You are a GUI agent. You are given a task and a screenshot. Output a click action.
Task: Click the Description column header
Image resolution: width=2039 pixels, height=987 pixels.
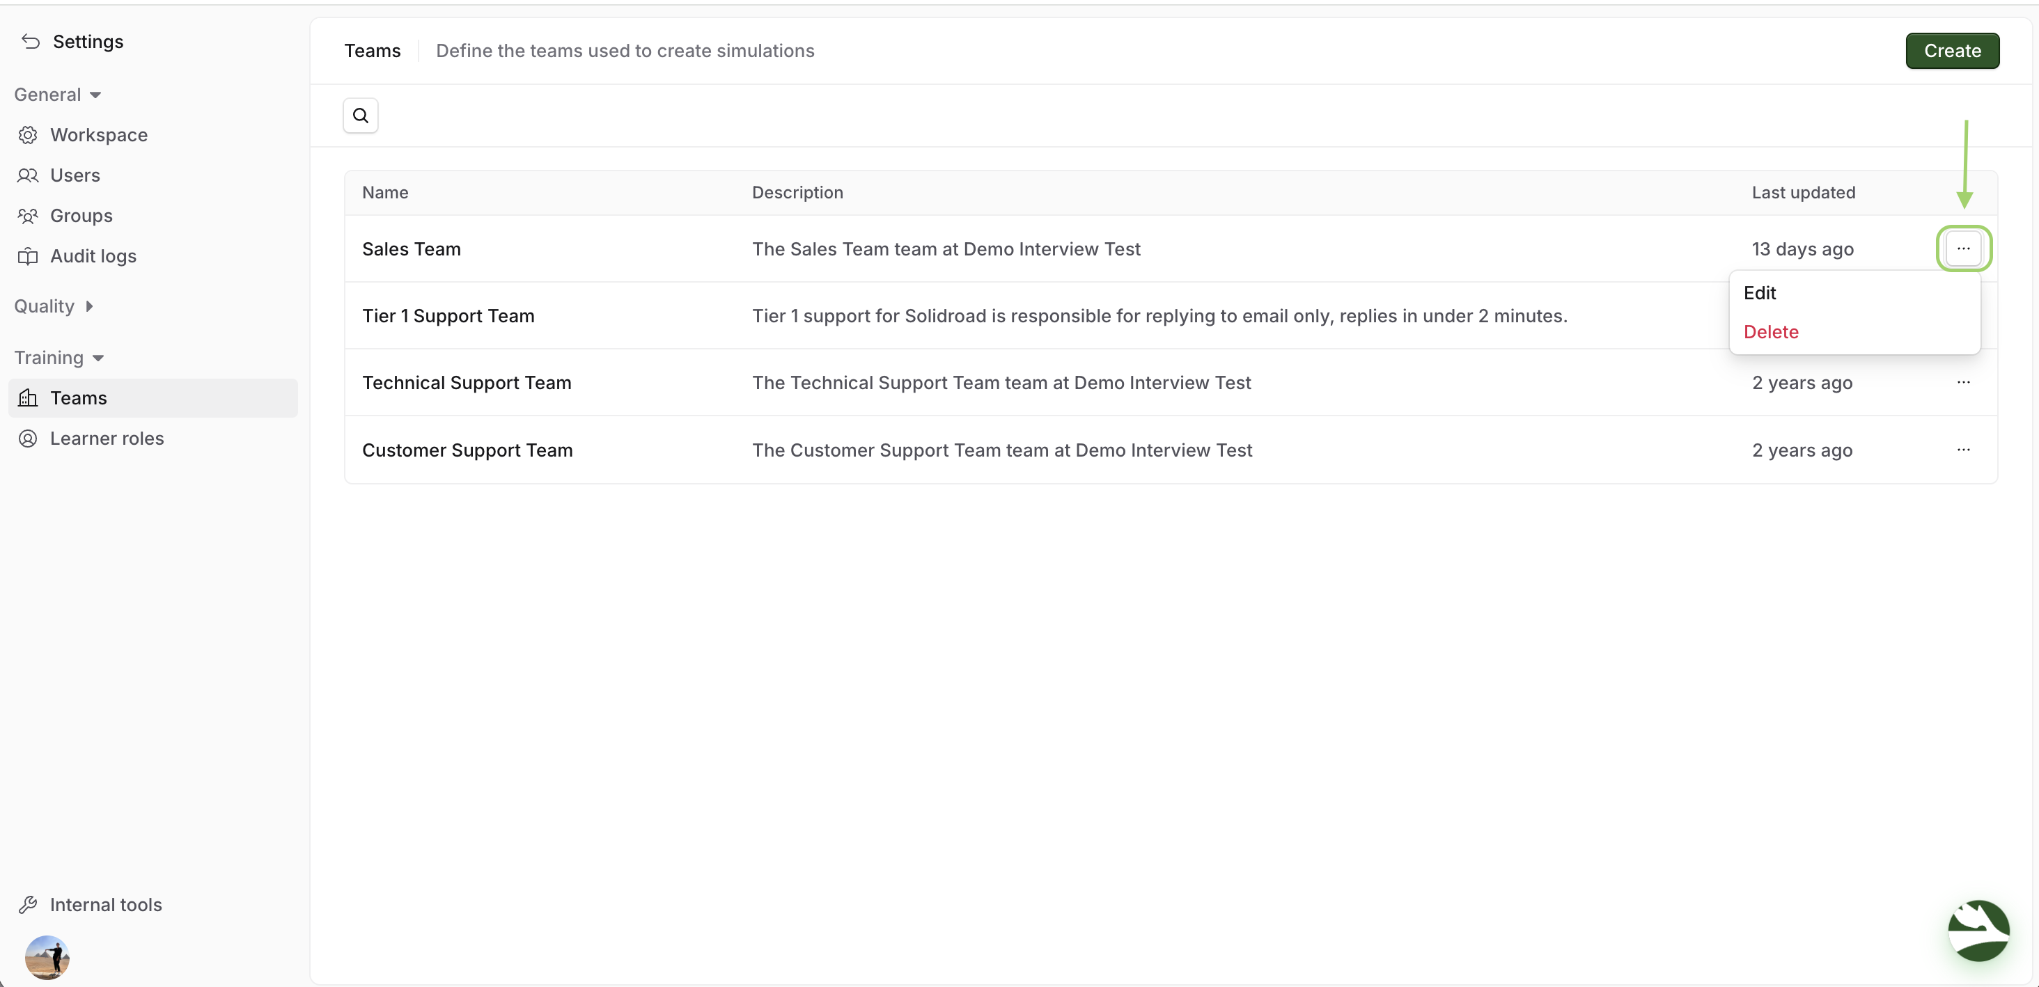click(797, 192)
